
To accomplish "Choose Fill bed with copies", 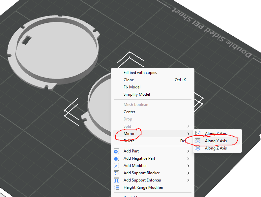I will coord(140,73).
